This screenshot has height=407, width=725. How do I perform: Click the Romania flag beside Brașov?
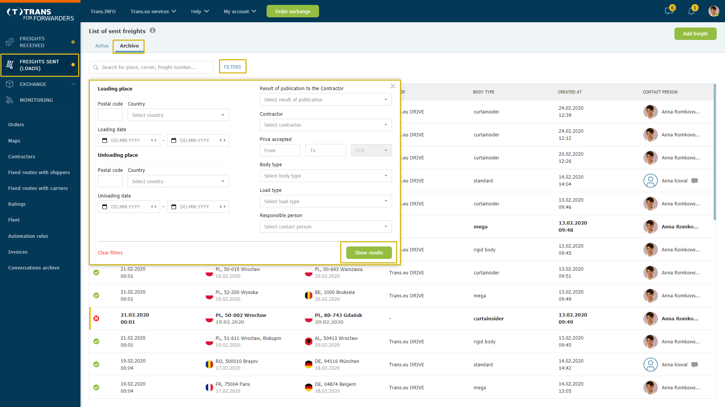tap(209, 364)
